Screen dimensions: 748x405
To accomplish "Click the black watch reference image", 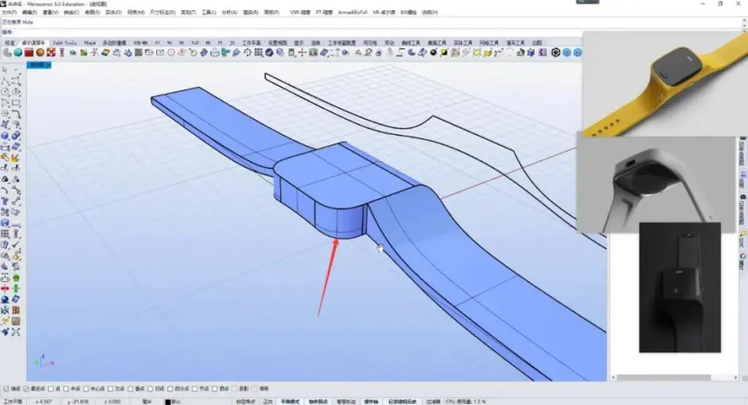I will point(680,287).
